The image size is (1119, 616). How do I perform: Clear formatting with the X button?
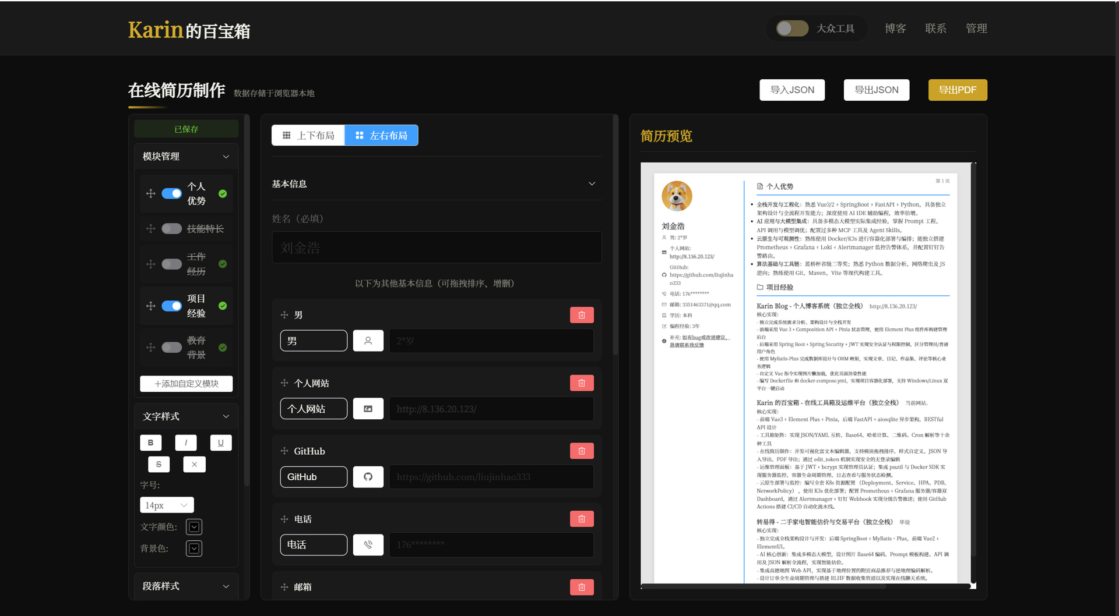click(194, 464)
